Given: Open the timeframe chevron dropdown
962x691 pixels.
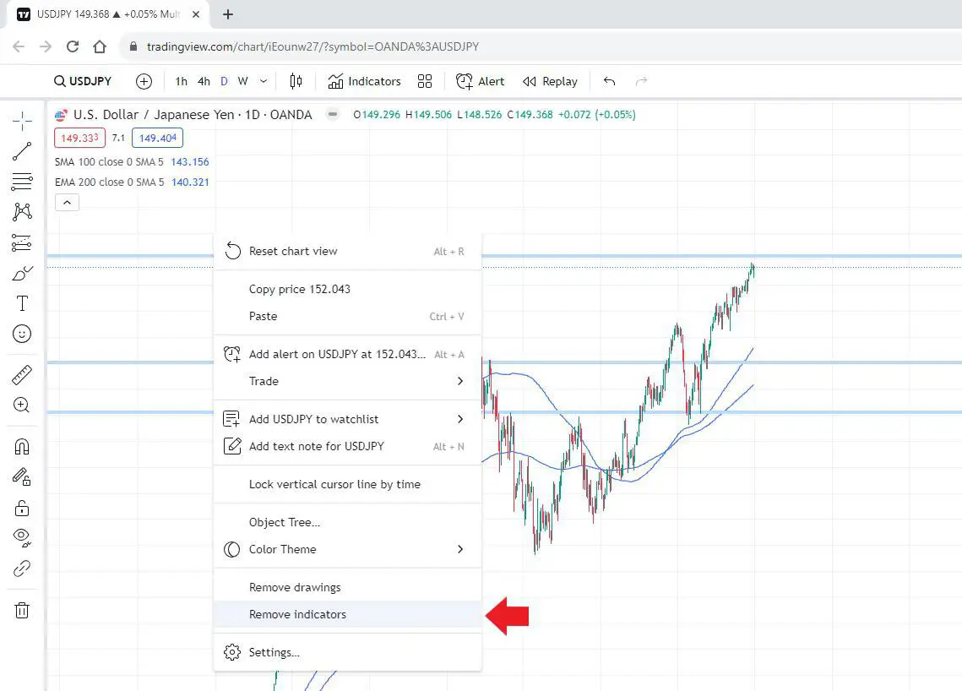Looking at the screenshot, I should coord(262,81).
